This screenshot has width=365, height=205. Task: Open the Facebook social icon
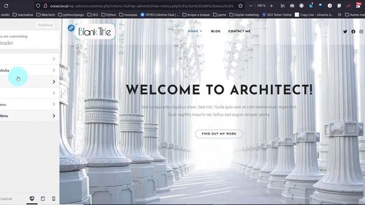(x=353, y=31)
